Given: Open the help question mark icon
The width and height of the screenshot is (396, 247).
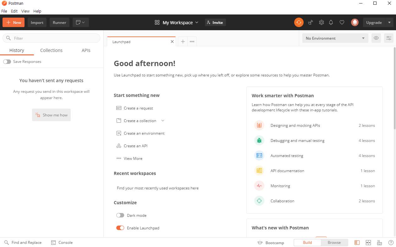Looking at the screenshot, I should click(391, 243).
